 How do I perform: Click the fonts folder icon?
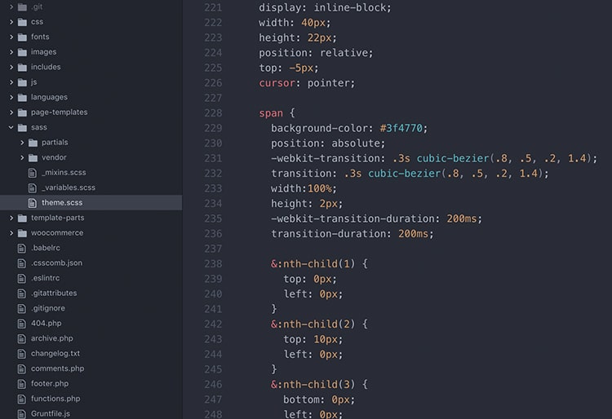coord(22,37)
